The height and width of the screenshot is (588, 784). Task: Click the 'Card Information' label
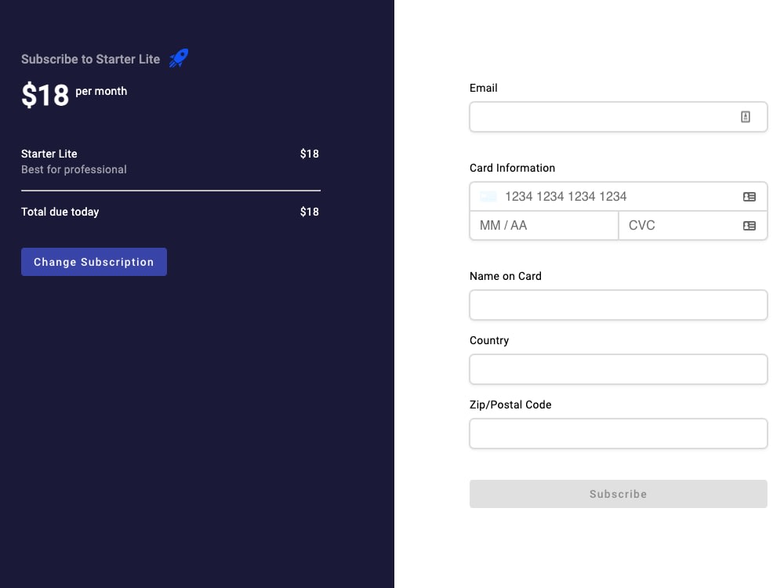pyautogui.click(x=512, y=168)
